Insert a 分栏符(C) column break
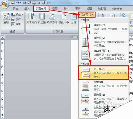Viewport: 133px width, 119px height. point(103,42)
